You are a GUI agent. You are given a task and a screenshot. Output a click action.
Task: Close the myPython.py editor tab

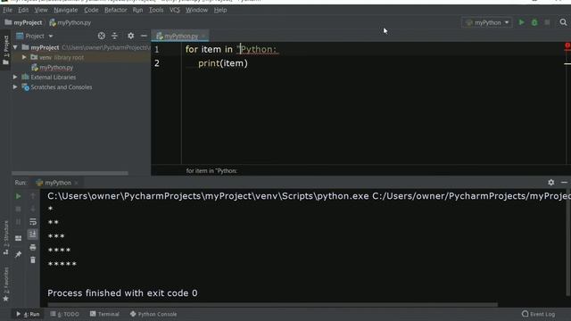tap(203, 36)
